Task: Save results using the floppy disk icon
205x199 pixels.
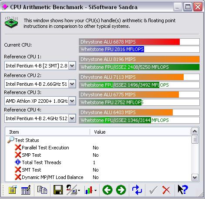Action: (58, 190)
